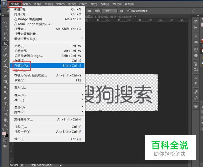
Task: Open the Filter (滤镜) menu
Action: (x=83, y=4)
